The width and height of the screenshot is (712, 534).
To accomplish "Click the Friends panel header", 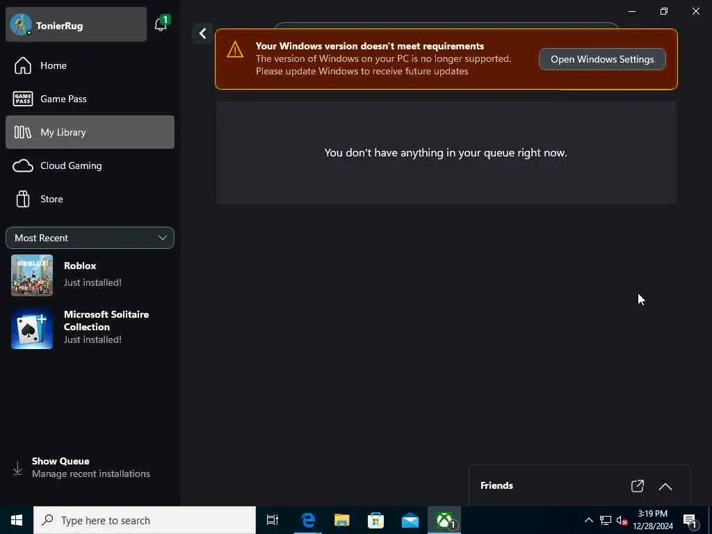I will coord(579,485).
